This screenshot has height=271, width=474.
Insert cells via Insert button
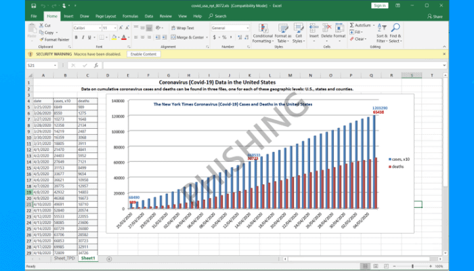(x=314, y=33)
